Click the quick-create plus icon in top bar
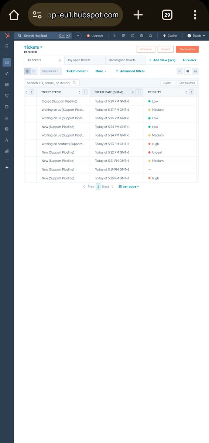The height and width of the screenshot is (443, 209). click(78, 36)
